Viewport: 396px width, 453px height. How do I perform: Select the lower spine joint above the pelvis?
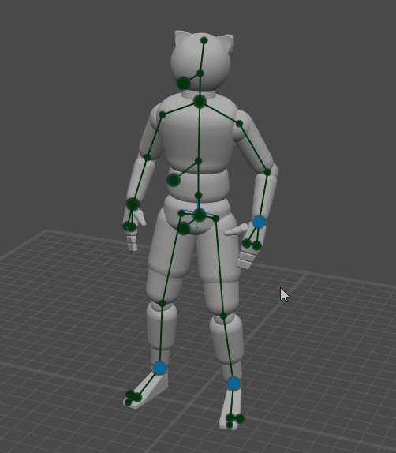pos(198,196)
